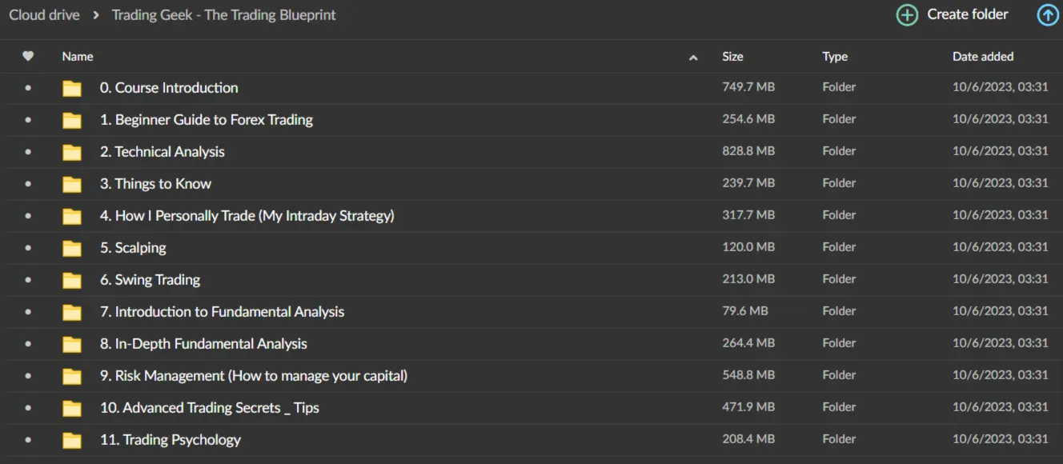This screenshot has width=1063, height=464.
Task: Click the breadcrumb chevron after Cloud drive
Action: pyautogui.click(x=96, y=15)
